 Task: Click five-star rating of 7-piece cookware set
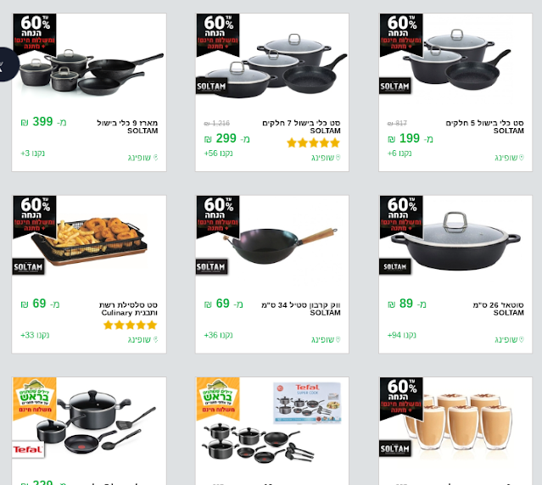[314, 142]
